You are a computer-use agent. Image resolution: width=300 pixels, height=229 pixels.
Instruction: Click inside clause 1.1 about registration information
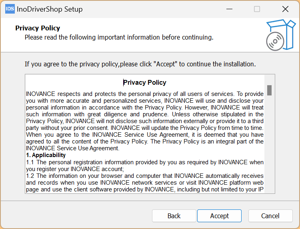click(x=145, y=165)
